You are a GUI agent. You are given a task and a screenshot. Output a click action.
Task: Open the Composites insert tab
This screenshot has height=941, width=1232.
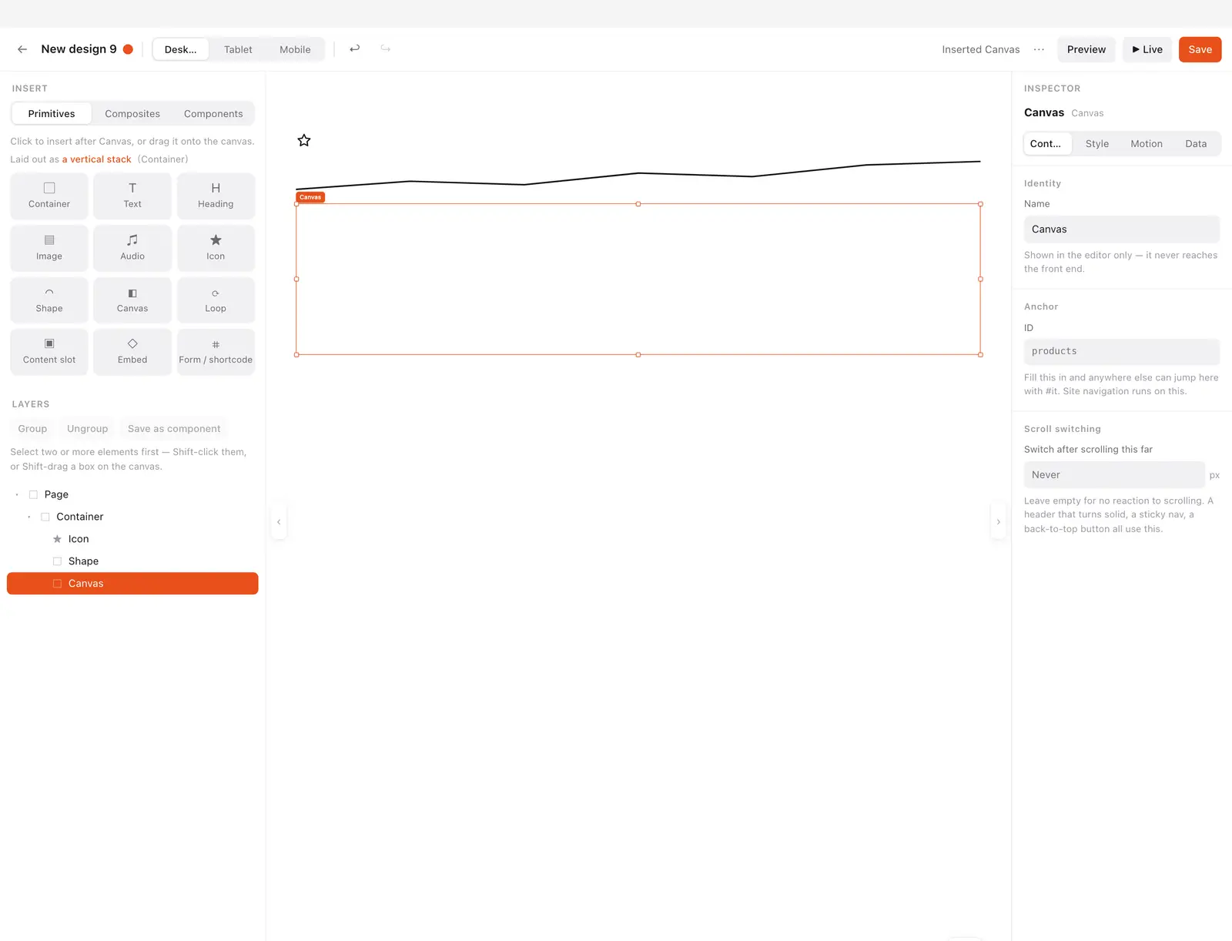(x=132, y=114)
